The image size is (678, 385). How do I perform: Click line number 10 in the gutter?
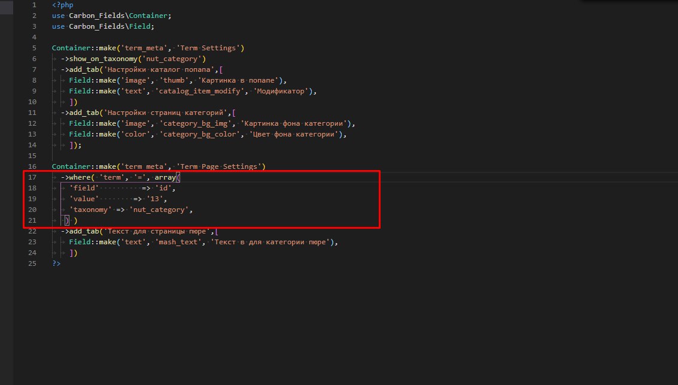[x=32, y=102]
